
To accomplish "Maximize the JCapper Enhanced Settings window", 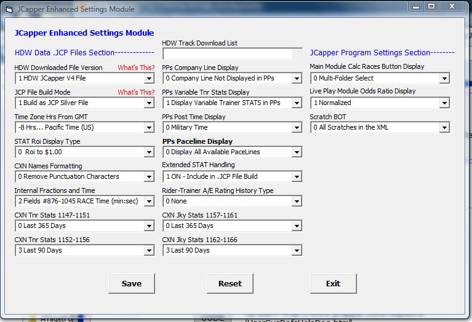I will tap(431, 7).
